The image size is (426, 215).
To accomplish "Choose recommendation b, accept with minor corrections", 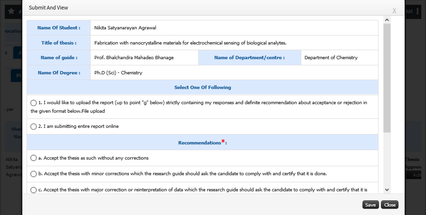I will click(x=33, y=174).
